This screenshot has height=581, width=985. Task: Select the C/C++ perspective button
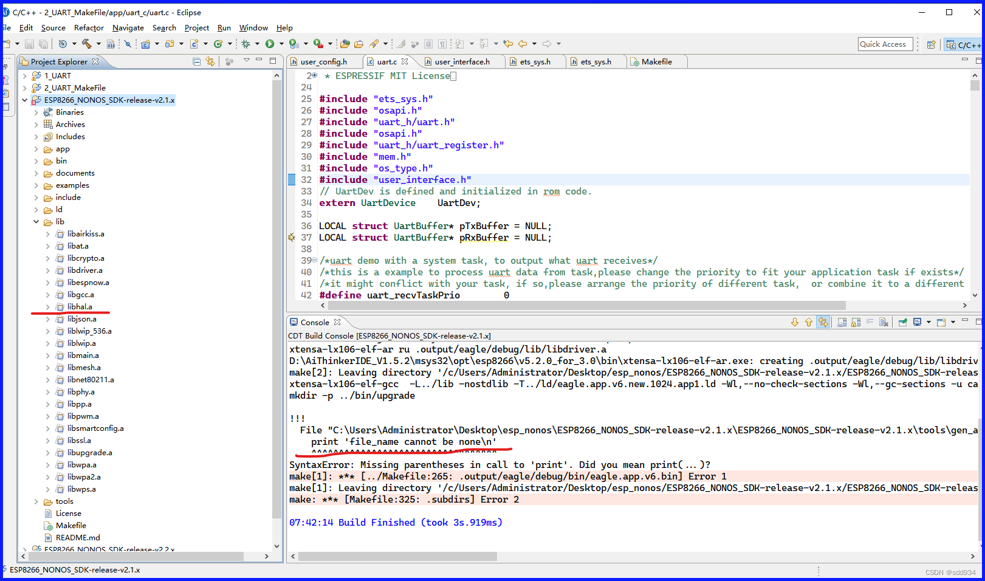click(x=964, y=44)
